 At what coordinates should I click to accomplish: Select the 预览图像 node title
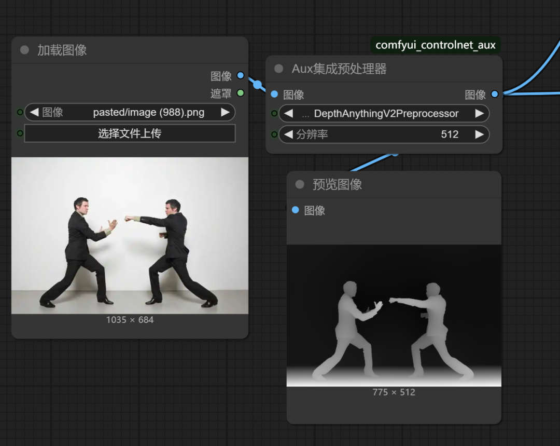(337, 184)
